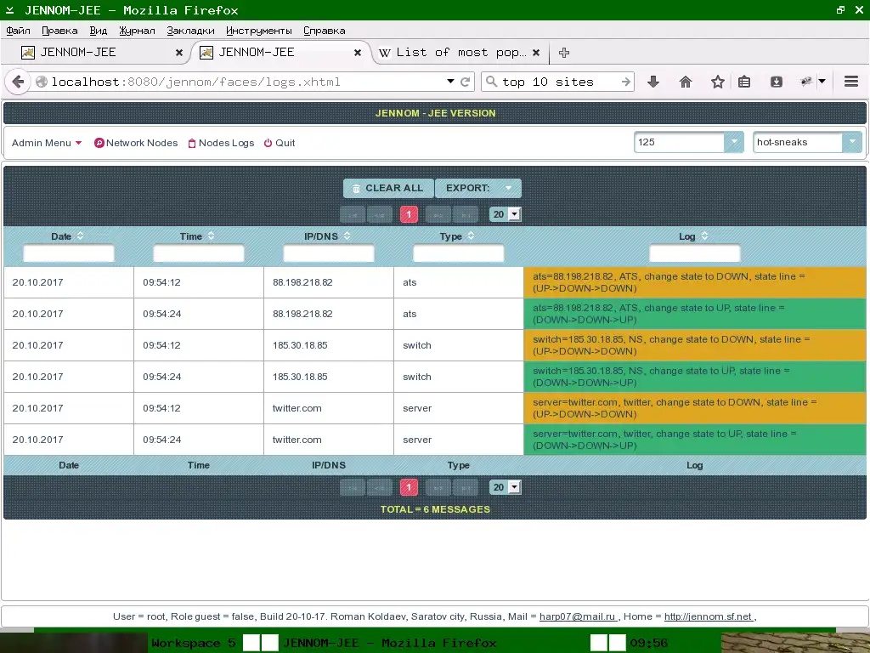Sort the table by Log column

704,236
